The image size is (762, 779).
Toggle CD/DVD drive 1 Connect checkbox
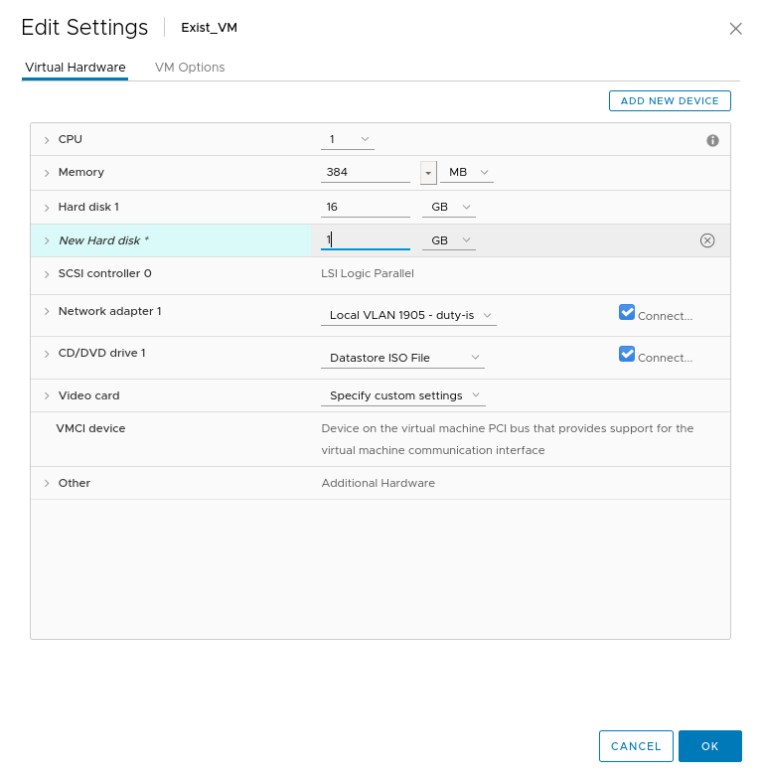click(627, 354)
